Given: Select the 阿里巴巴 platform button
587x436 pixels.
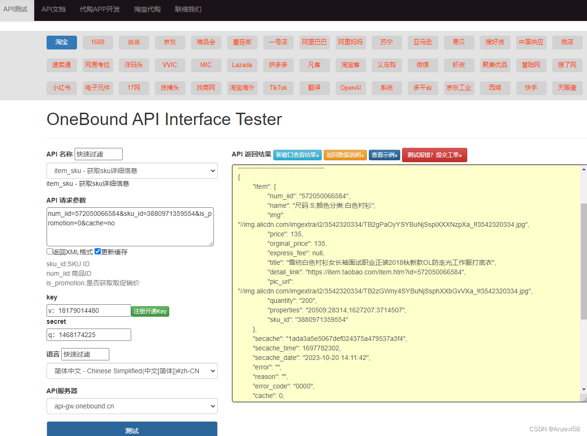Looking at the screenshot, I should 315,42.
